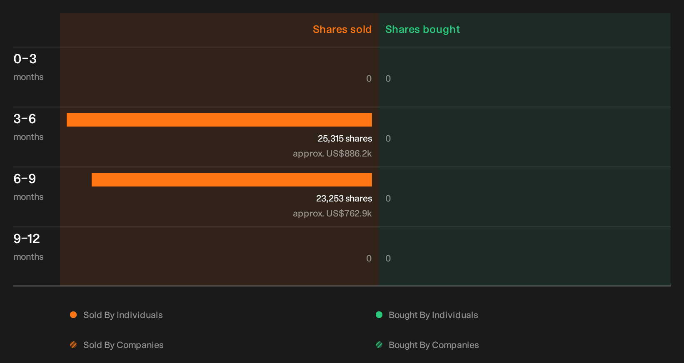
Task: Click shares sold zero in 9-12 months row
Action: coord(369,259)
